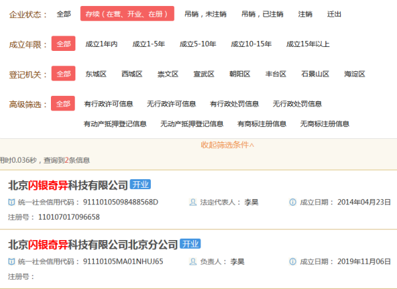Screen dimensions: 397x289
Task: Filter by 有行政许可信息
Action: point(109,104)
